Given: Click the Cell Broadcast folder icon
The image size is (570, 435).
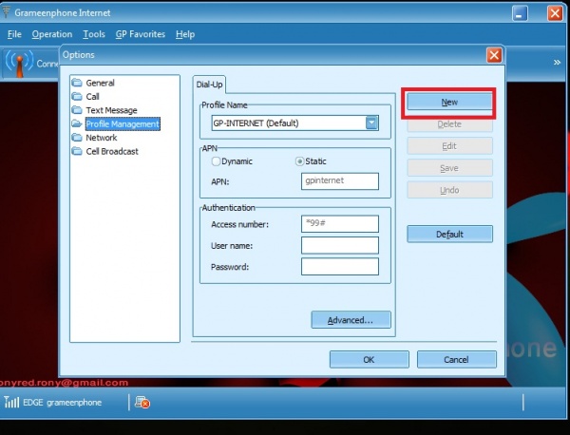Looking at the screenshot, I should point(76,151).
